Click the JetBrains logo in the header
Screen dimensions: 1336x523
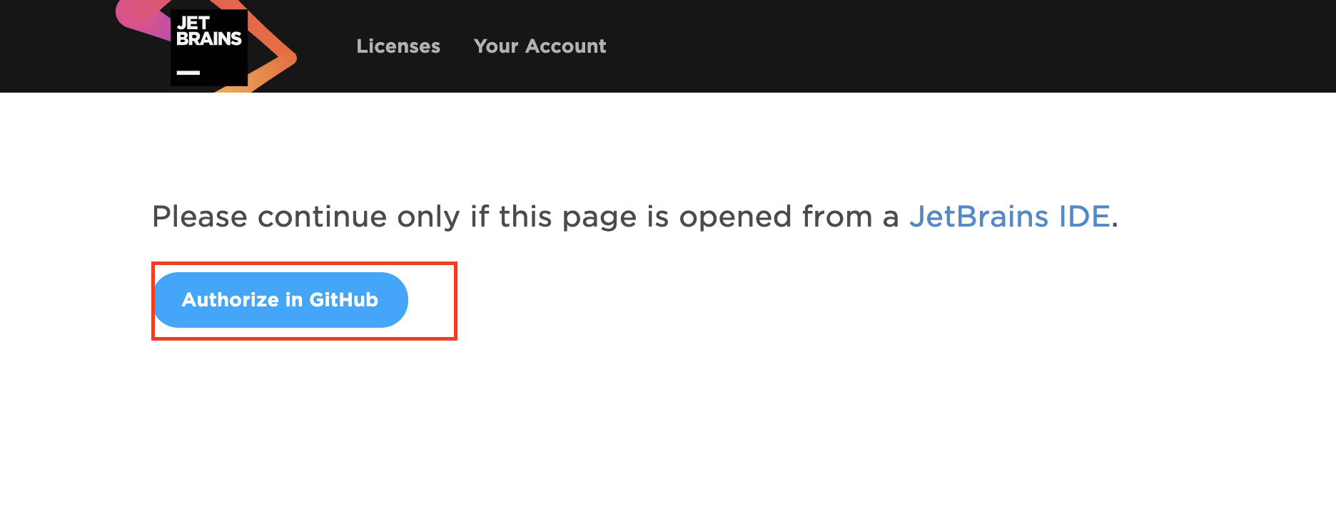[208, 47]
